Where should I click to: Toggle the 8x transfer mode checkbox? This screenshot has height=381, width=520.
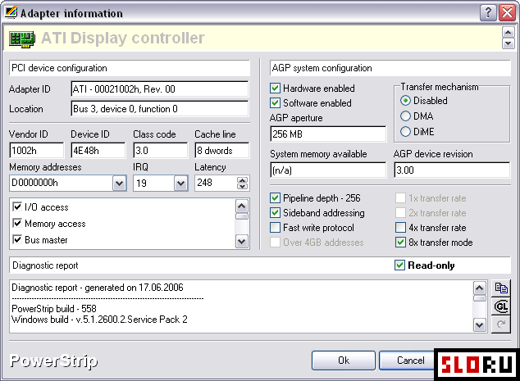click(400, 243)
